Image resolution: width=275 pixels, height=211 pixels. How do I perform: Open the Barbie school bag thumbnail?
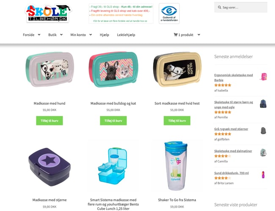263,77
